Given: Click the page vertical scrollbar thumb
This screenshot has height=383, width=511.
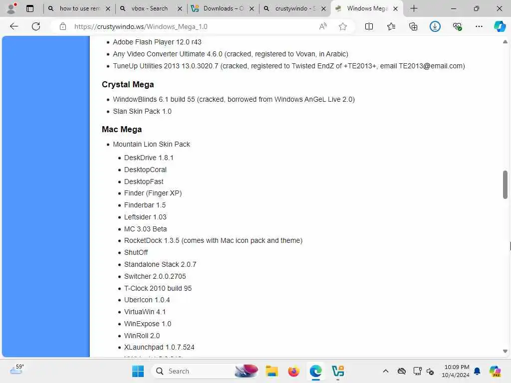Looking at the screenshot, I should coord(505,185).
